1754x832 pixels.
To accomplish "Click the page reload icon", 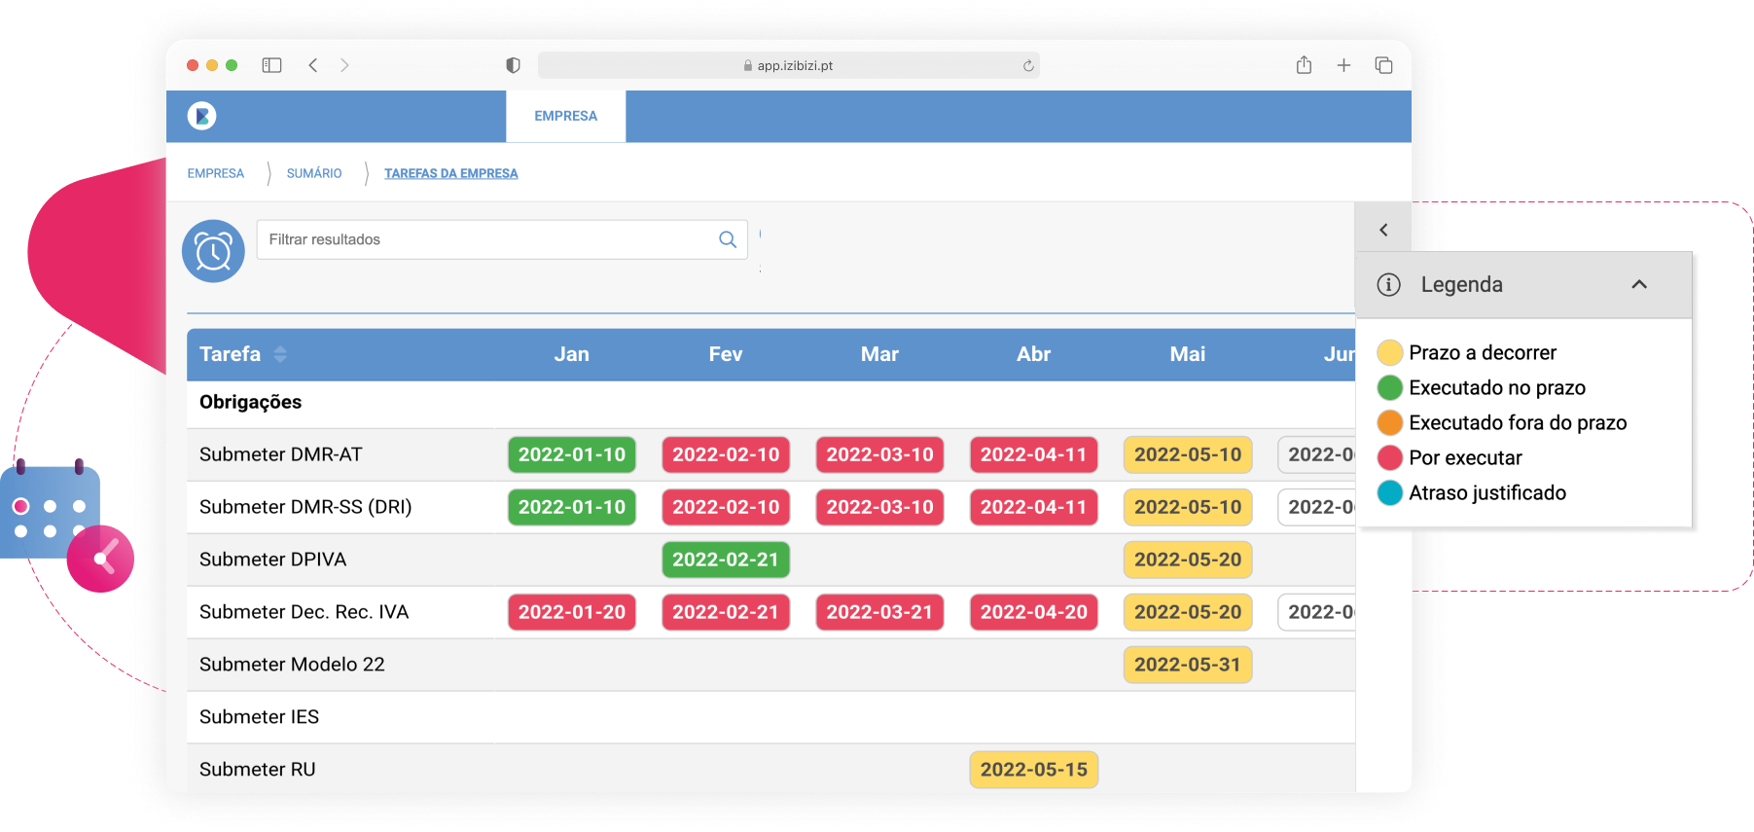I will (x=1028, y=66).
